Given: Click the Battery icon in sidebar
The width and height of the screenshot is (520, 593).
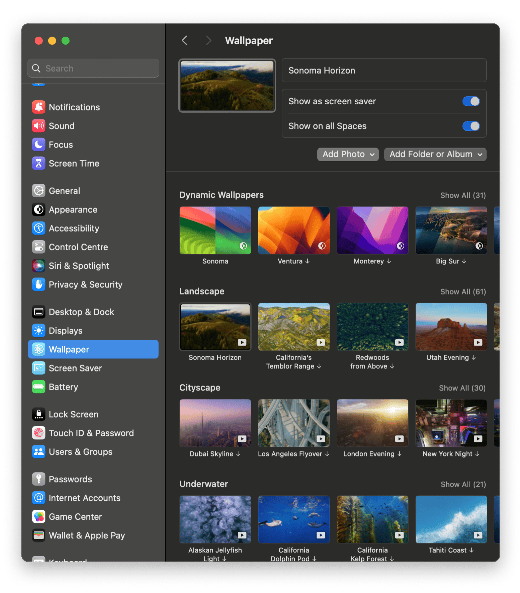Looking at the screenshot, I should point(39,387).
